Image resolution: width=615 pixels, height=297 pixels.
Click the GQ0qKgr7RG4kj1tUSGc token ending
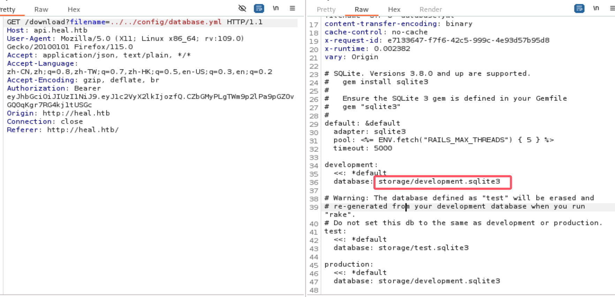(x=49, y=105)
